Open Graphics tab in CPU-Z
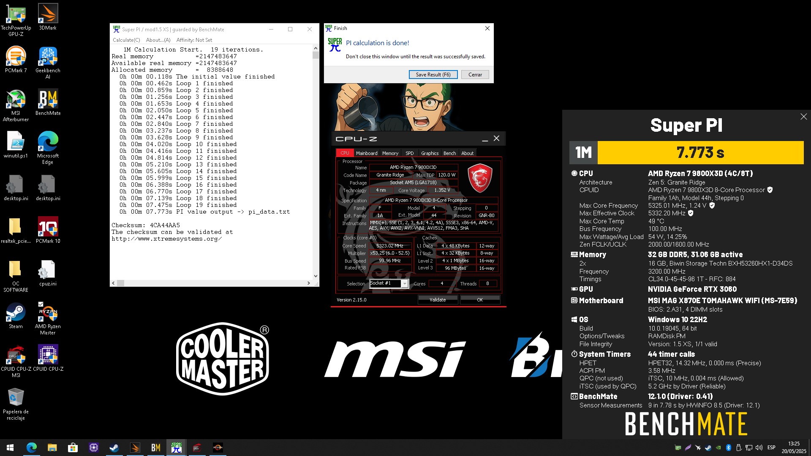Viewport: 811px width, 456px height. click(x=430, y=153)
